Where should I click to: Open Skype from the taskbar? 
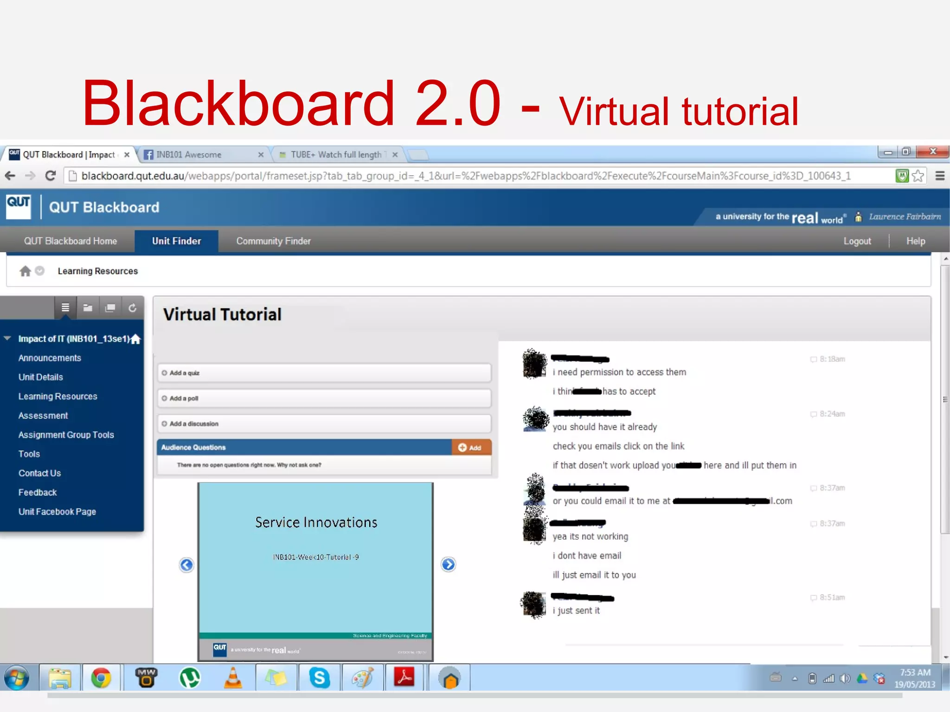[320, 678]
